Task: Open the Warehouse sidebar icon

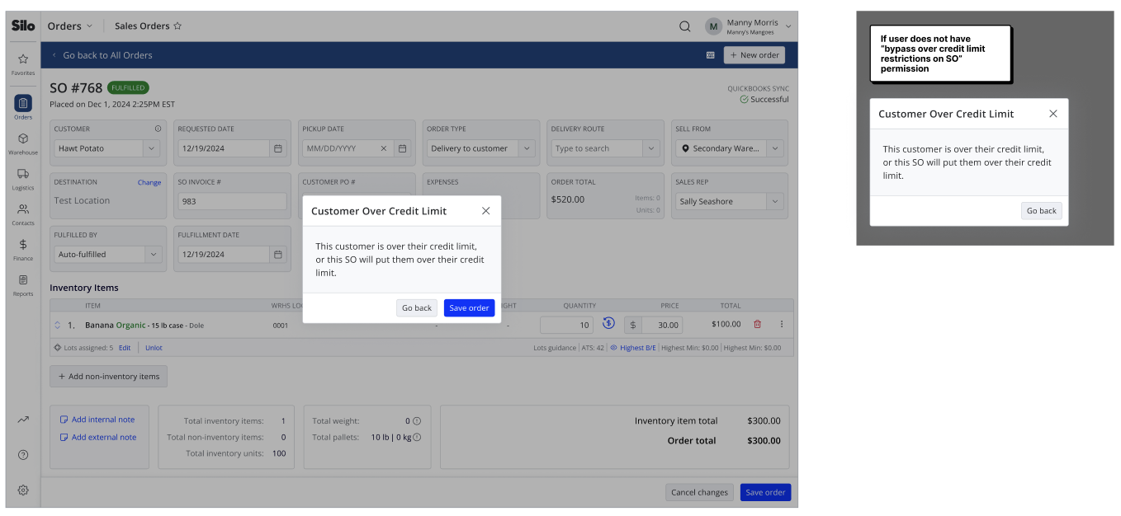Action: pyautogui.click(x=23, y=143)
